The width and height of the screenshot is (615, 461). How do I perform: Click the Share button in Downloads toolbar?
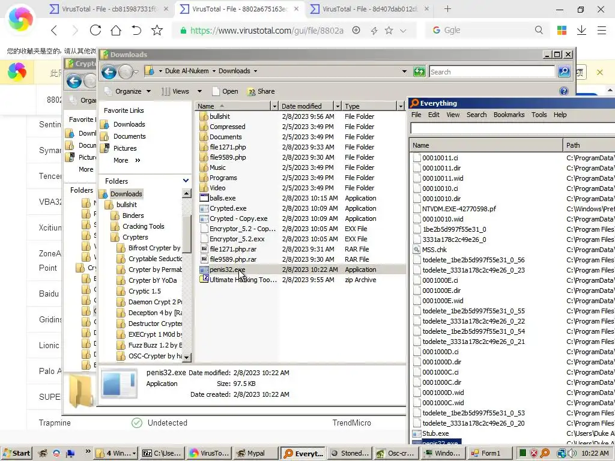coord(261,91)
